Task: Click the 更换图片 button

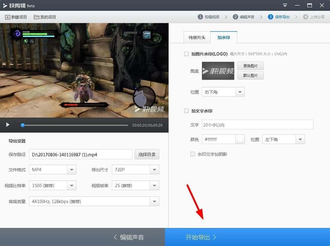Action: (x=250, y=66)
